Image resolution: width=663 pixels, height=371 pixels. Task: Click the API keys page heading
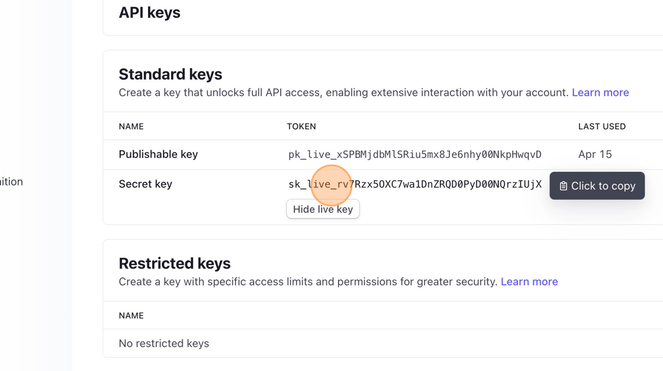pos(149,12)
